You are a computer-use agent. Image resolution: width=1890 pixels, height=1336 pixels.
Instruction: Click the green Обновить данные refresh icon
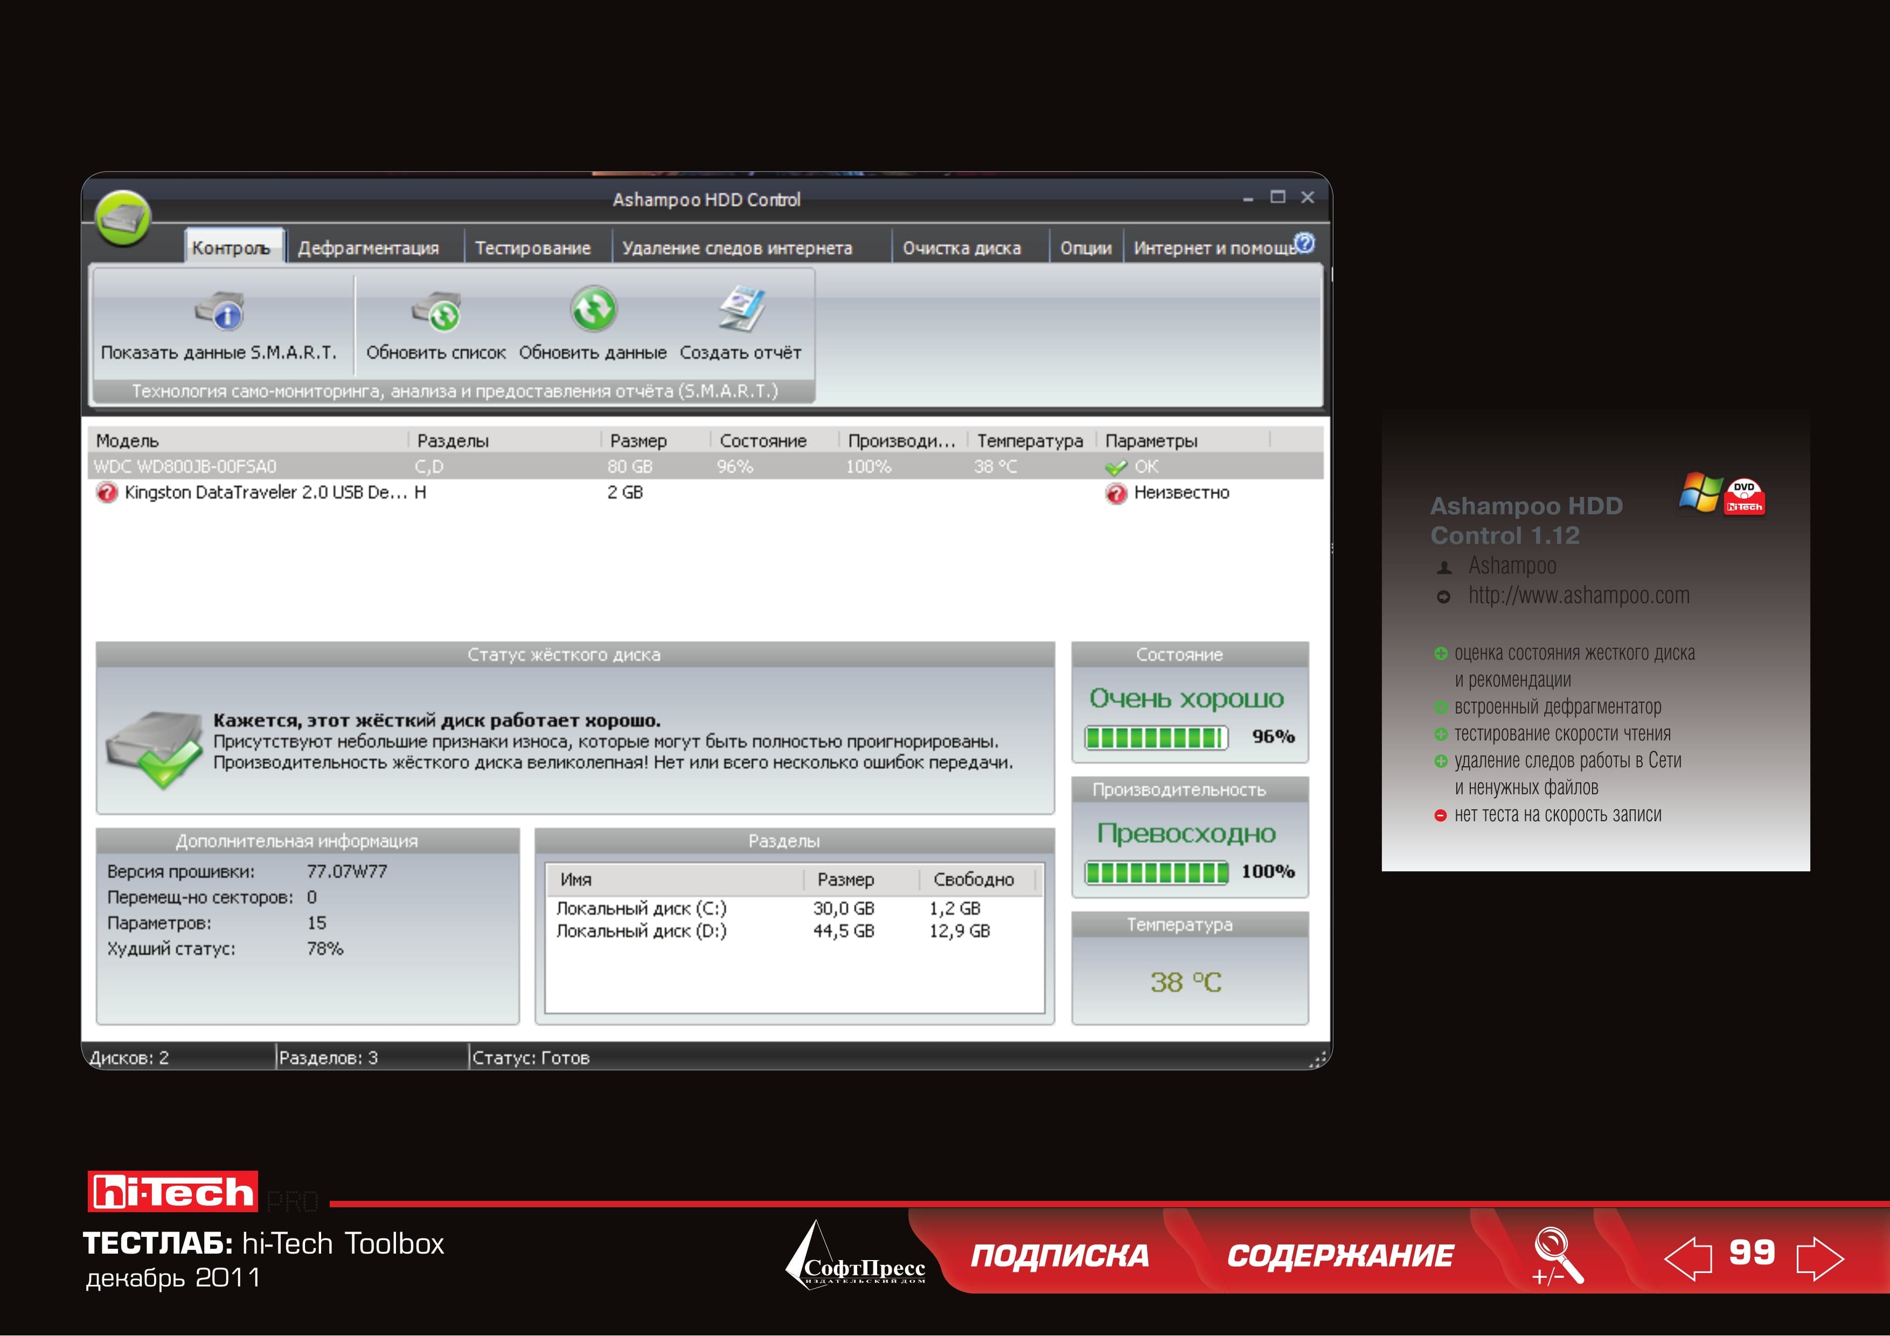594,309
